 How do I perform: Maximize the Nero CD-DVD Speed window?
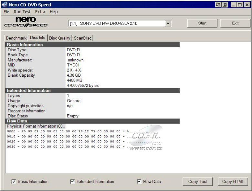pyautogui.click(x=240, y=5)
